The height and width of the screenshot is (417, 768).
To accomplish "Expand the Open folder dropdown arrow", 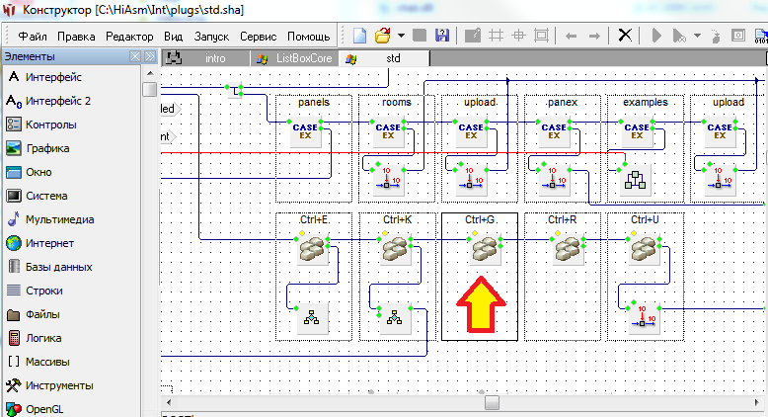I will (401, 36).
